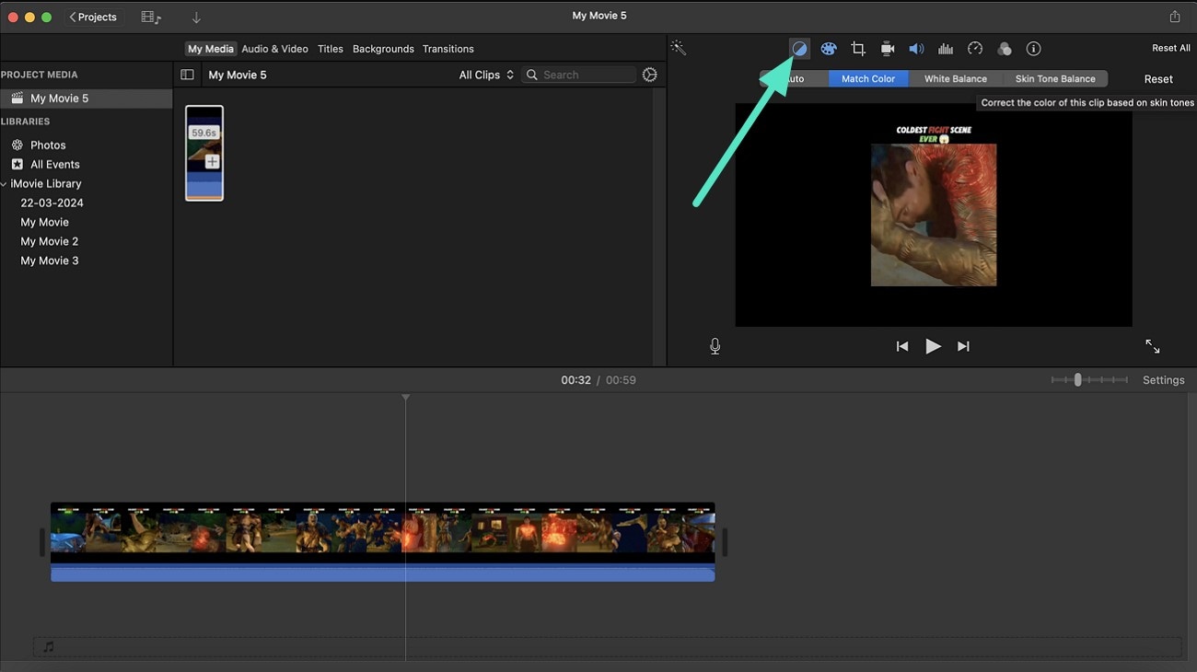The image size is (1197, 672).
Task: Click the media browser filmstrip icon
Action: [x=151, y=17]
